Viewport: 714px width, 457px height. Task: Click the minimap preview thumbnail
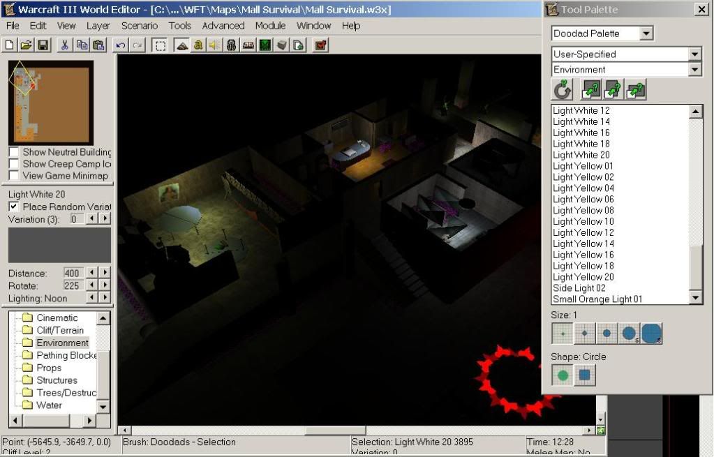pos(50,103)
